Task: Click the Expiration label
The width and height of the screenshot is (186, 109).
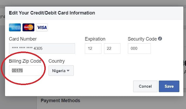Action: pyautogui.click(x=95, y=39)
